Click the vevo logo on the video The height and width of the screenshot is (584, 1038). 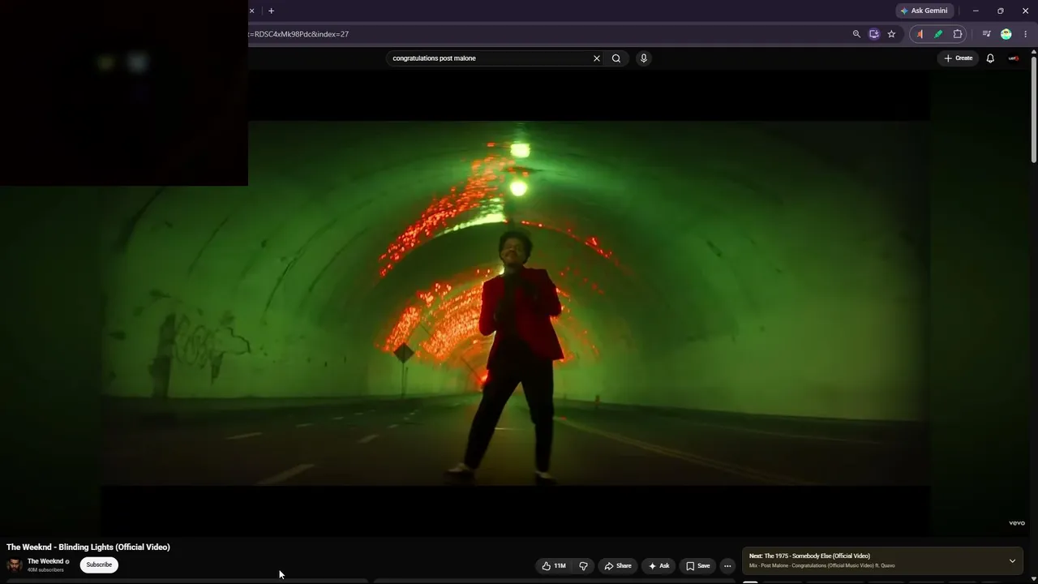(x=1017, y=523)
